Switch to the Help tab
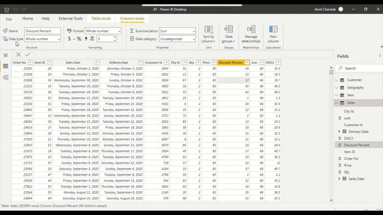Screen dimensions: 383x215 click(x=45, y=19)
